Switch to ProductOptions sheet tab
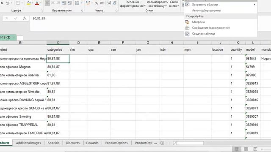The height and width of the screenshot is (152, 271). 116,143
